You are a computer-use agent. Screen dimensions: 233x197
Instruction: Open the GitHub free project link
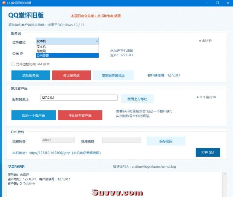tap(96, 16)
